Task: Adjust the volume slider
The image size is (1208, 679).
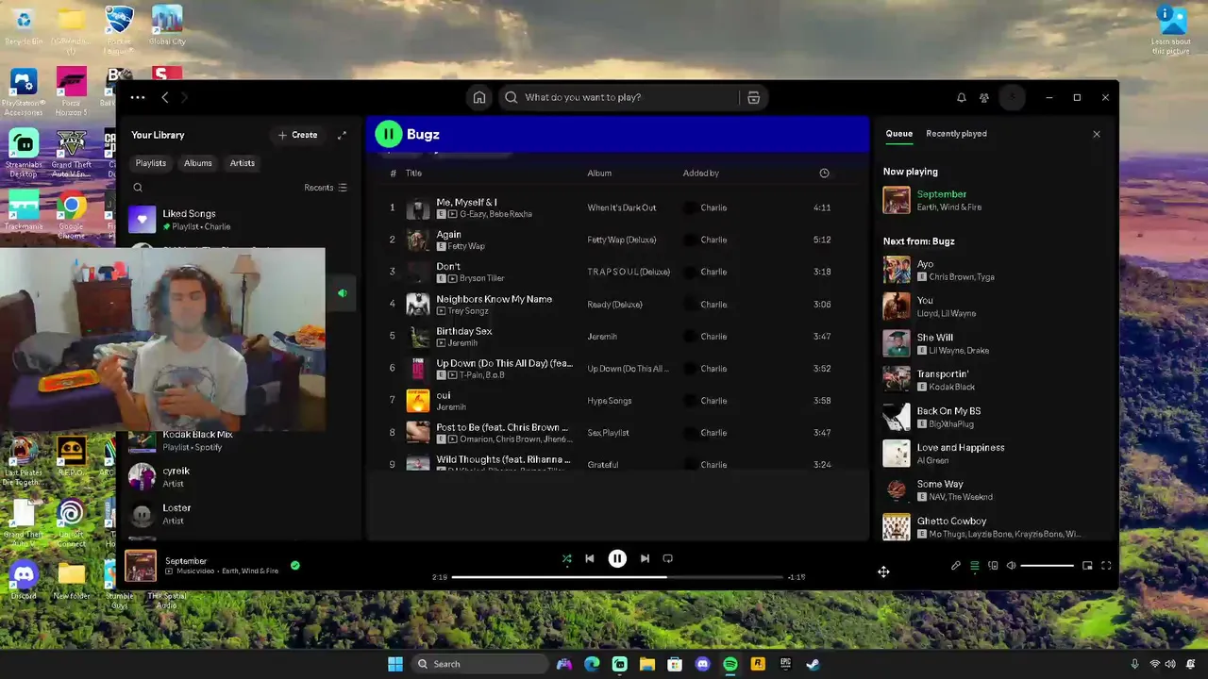Action: point(1047,566)
